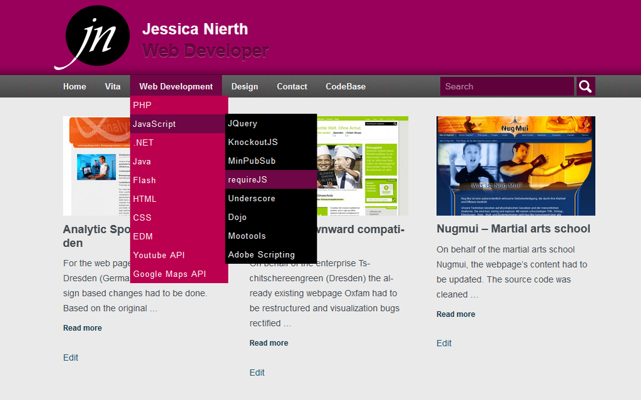Select the CodeBase navigation item
641x400 pixels.
(x=346, y=86)
